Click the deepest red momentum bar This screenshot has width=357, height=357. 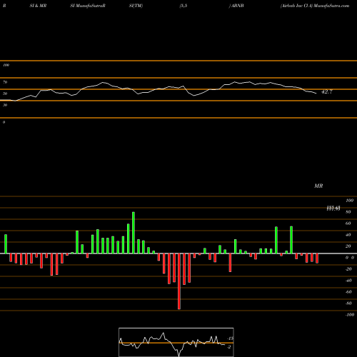click(179, 281)
